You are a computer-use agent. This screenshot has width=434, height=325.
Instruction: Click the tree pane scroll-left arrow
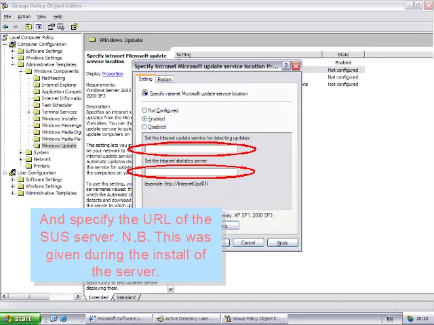coord(4,297)
